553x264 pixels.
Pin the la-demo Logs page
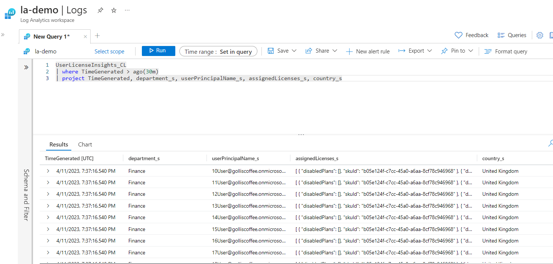tap(100, 10)
